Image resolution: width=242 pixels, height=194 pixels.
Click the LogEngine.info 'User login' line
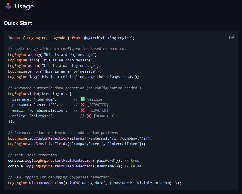[x=40, y=93]
